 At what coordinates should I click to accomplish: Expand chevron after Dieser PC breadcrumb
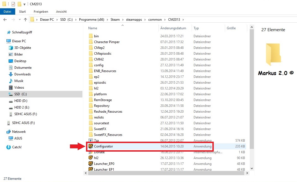coord(57,20)
